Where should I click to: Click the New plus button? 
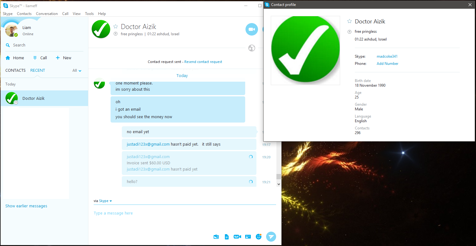coord(57,58)
